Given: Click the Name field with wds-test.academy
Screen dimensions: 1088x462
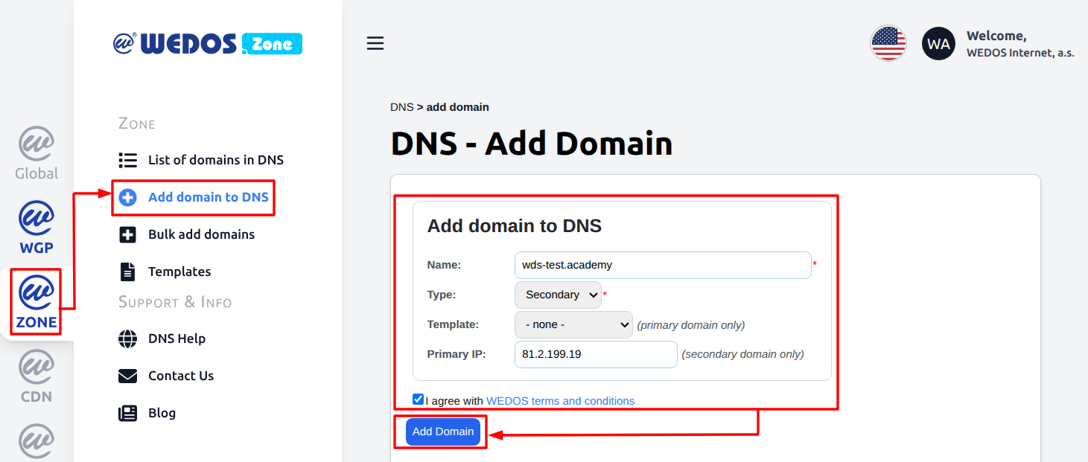Looking at the screenshot, I should (x=663, y=265).
